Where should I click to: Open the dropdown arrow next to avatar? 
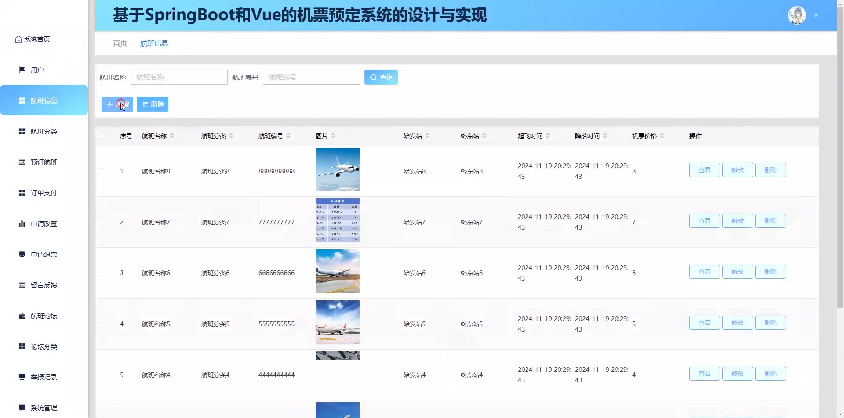pos(816,15)
